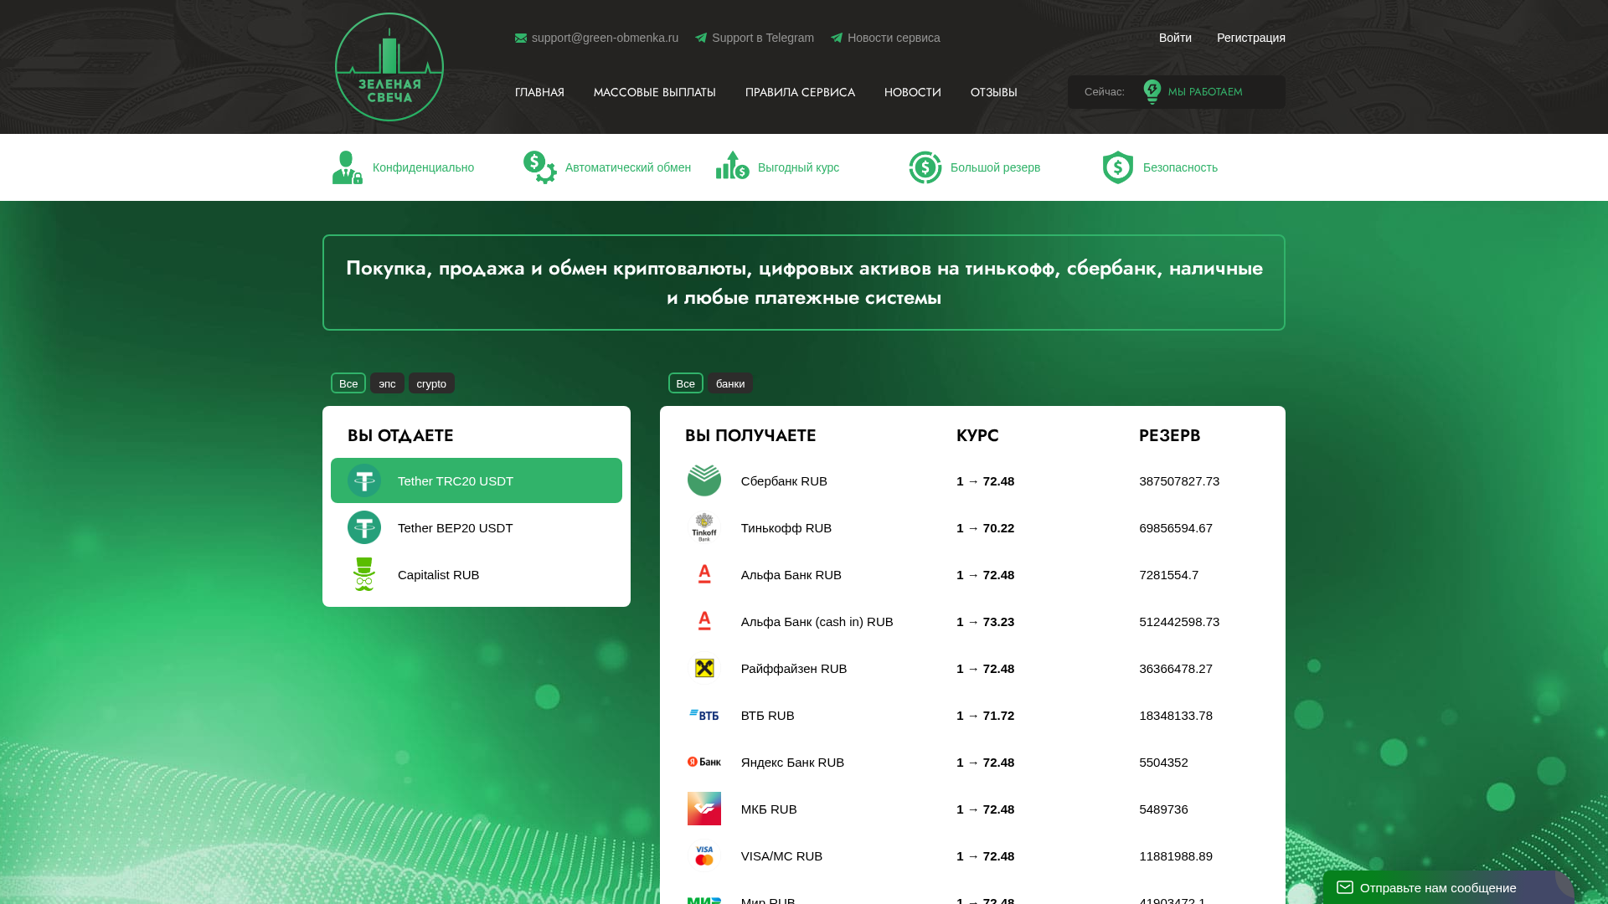Click the Большой резерв dollar circle icon
Viewport: 1608px width, 904px height.
[x=925, y=167]
